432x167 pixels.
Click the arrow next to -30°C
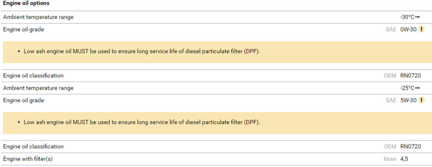click(x=417, y=17)
